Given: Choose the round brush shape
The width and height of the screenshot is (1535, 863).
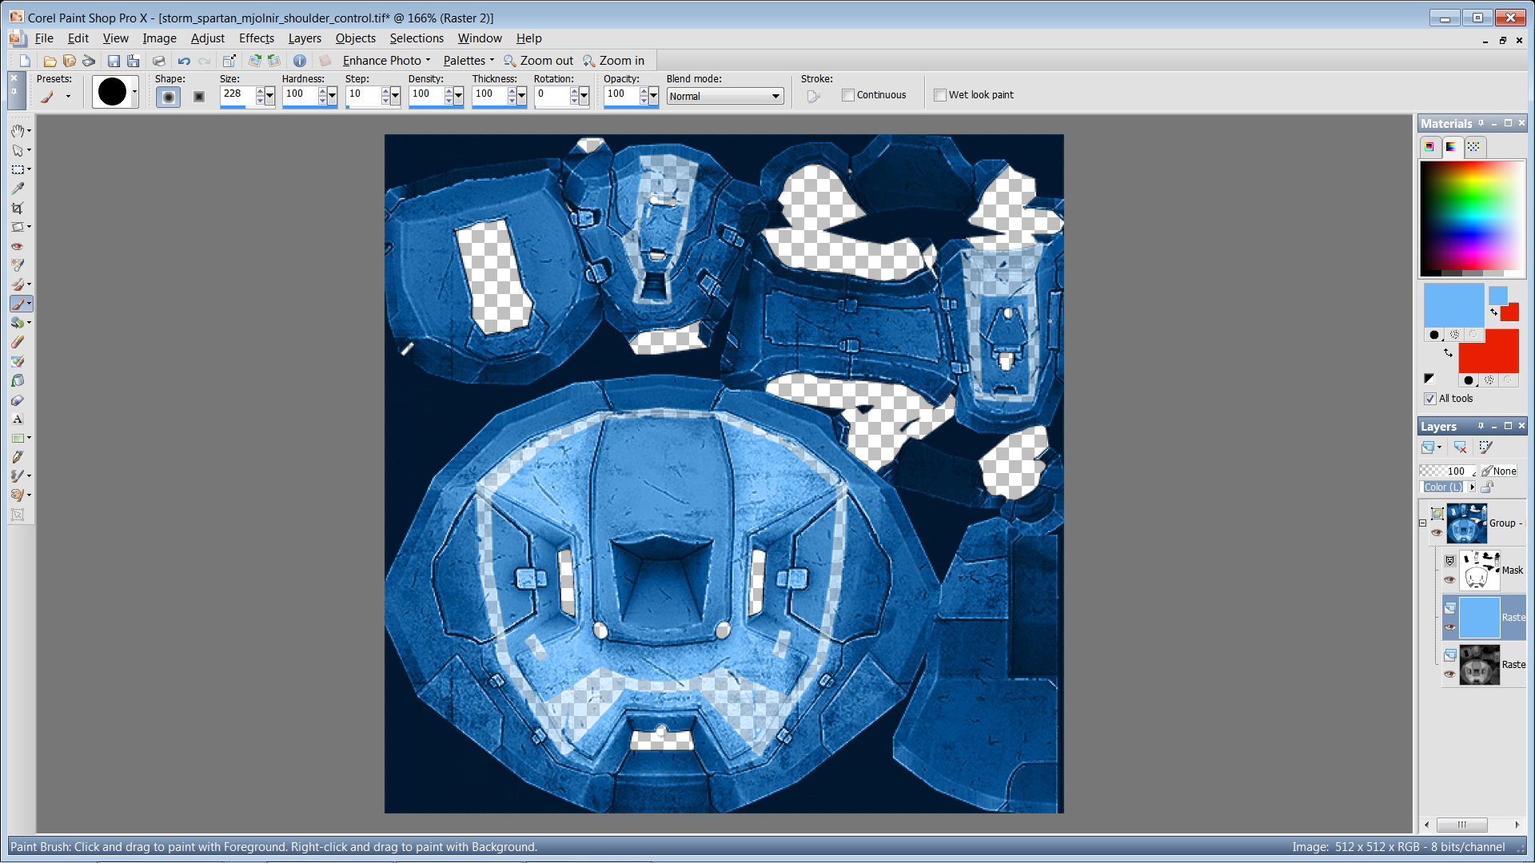Looking at the screenshot, I should pyautogui.click(x=168, y=97).
